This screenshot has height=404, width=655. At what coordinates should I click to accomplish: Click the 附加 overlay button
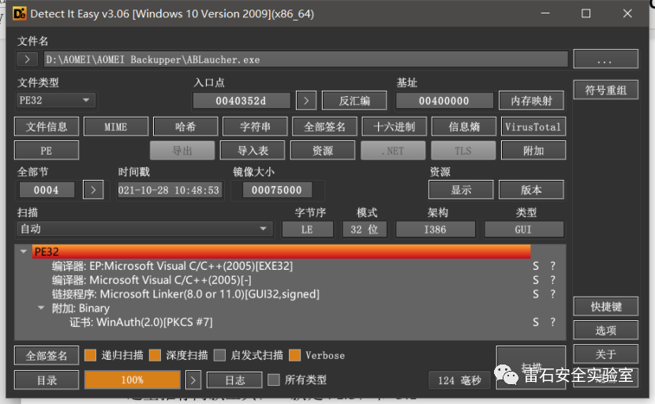click(x=533, y=151)
